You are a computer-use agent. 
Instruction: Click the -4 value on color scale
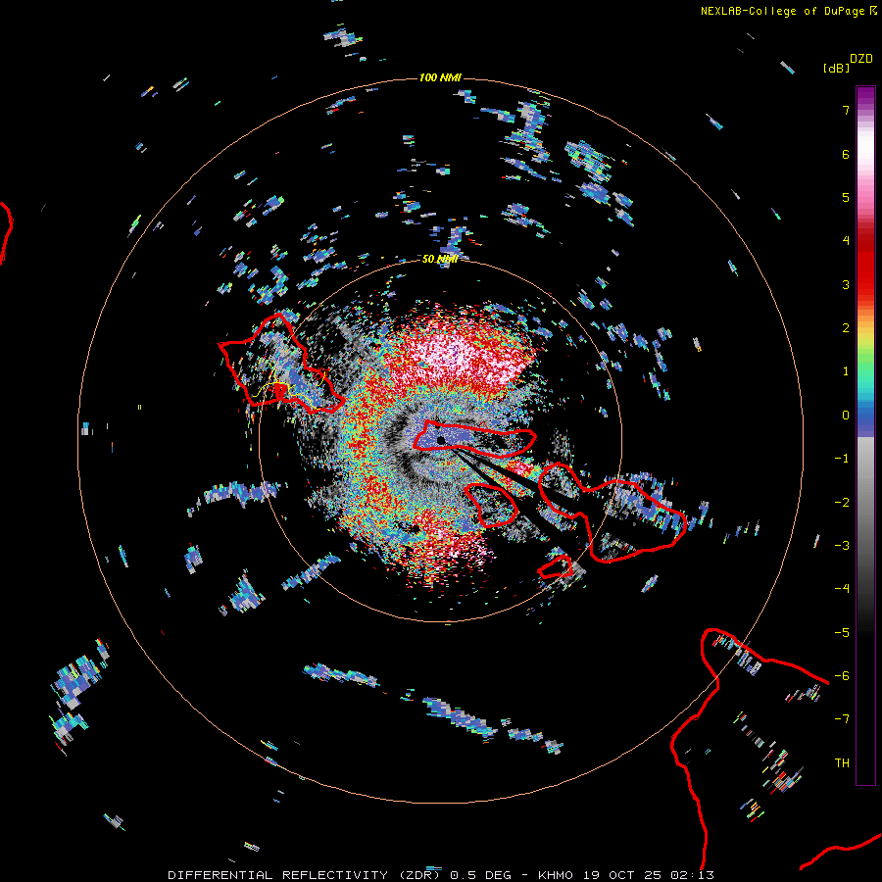click(x=842, y=589)
